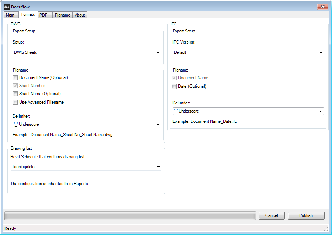Open the PDF tab
The height and width of the screenshot is (235, 332).
[45, 15]
